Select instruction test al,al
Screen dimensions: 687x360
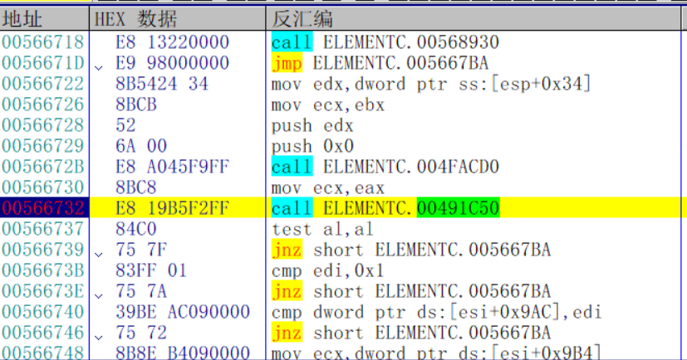(x=322, y=229)
